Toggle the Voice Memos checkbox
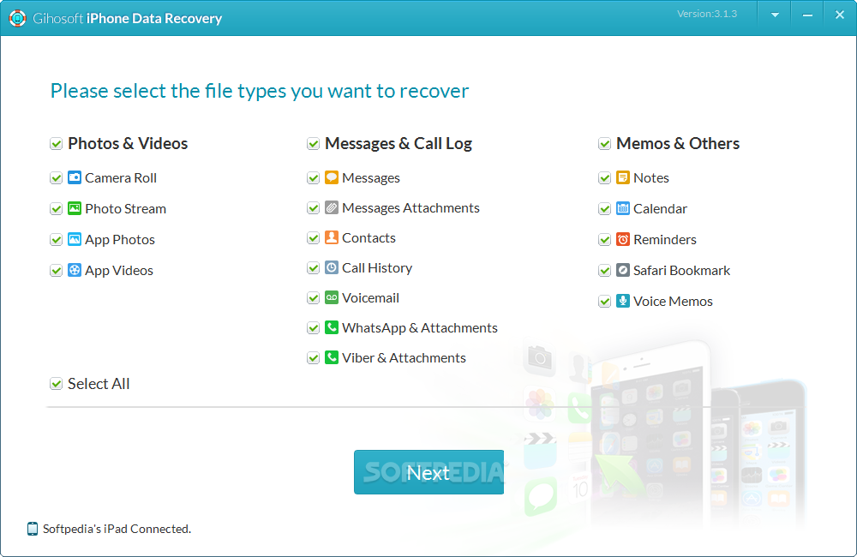 (x=604, y=301)
